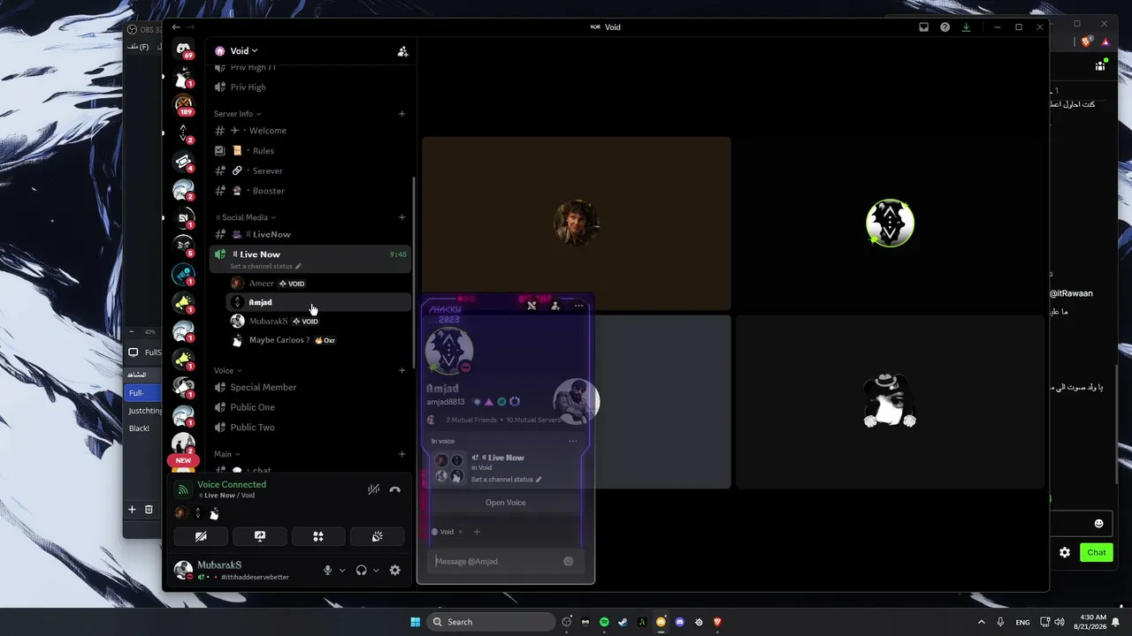Open emoji picker in right chat window

[1099, 523]
